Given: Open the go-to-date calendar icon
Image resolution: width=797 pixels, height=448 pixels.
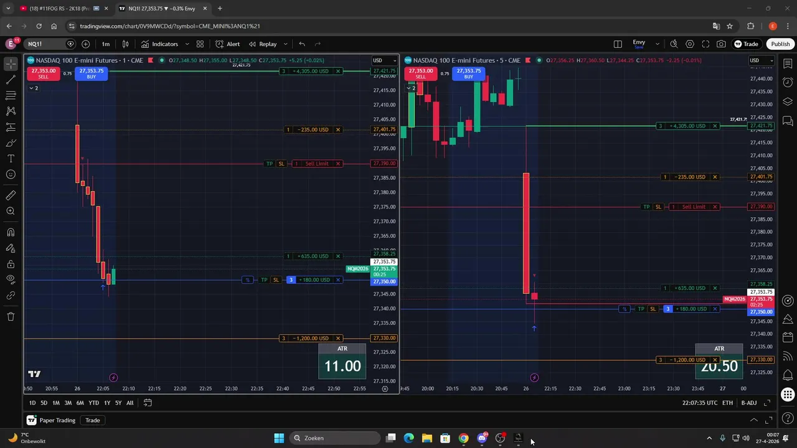Looking at the screenshot, I should pyautogui.click(x=148, y=403).
